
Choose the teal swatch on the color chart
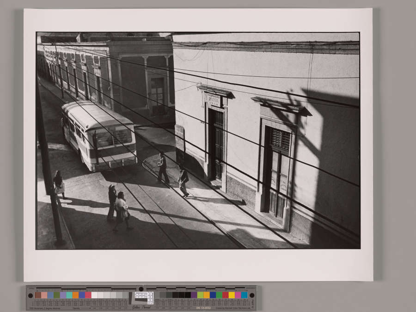click(x=69, y=295)
